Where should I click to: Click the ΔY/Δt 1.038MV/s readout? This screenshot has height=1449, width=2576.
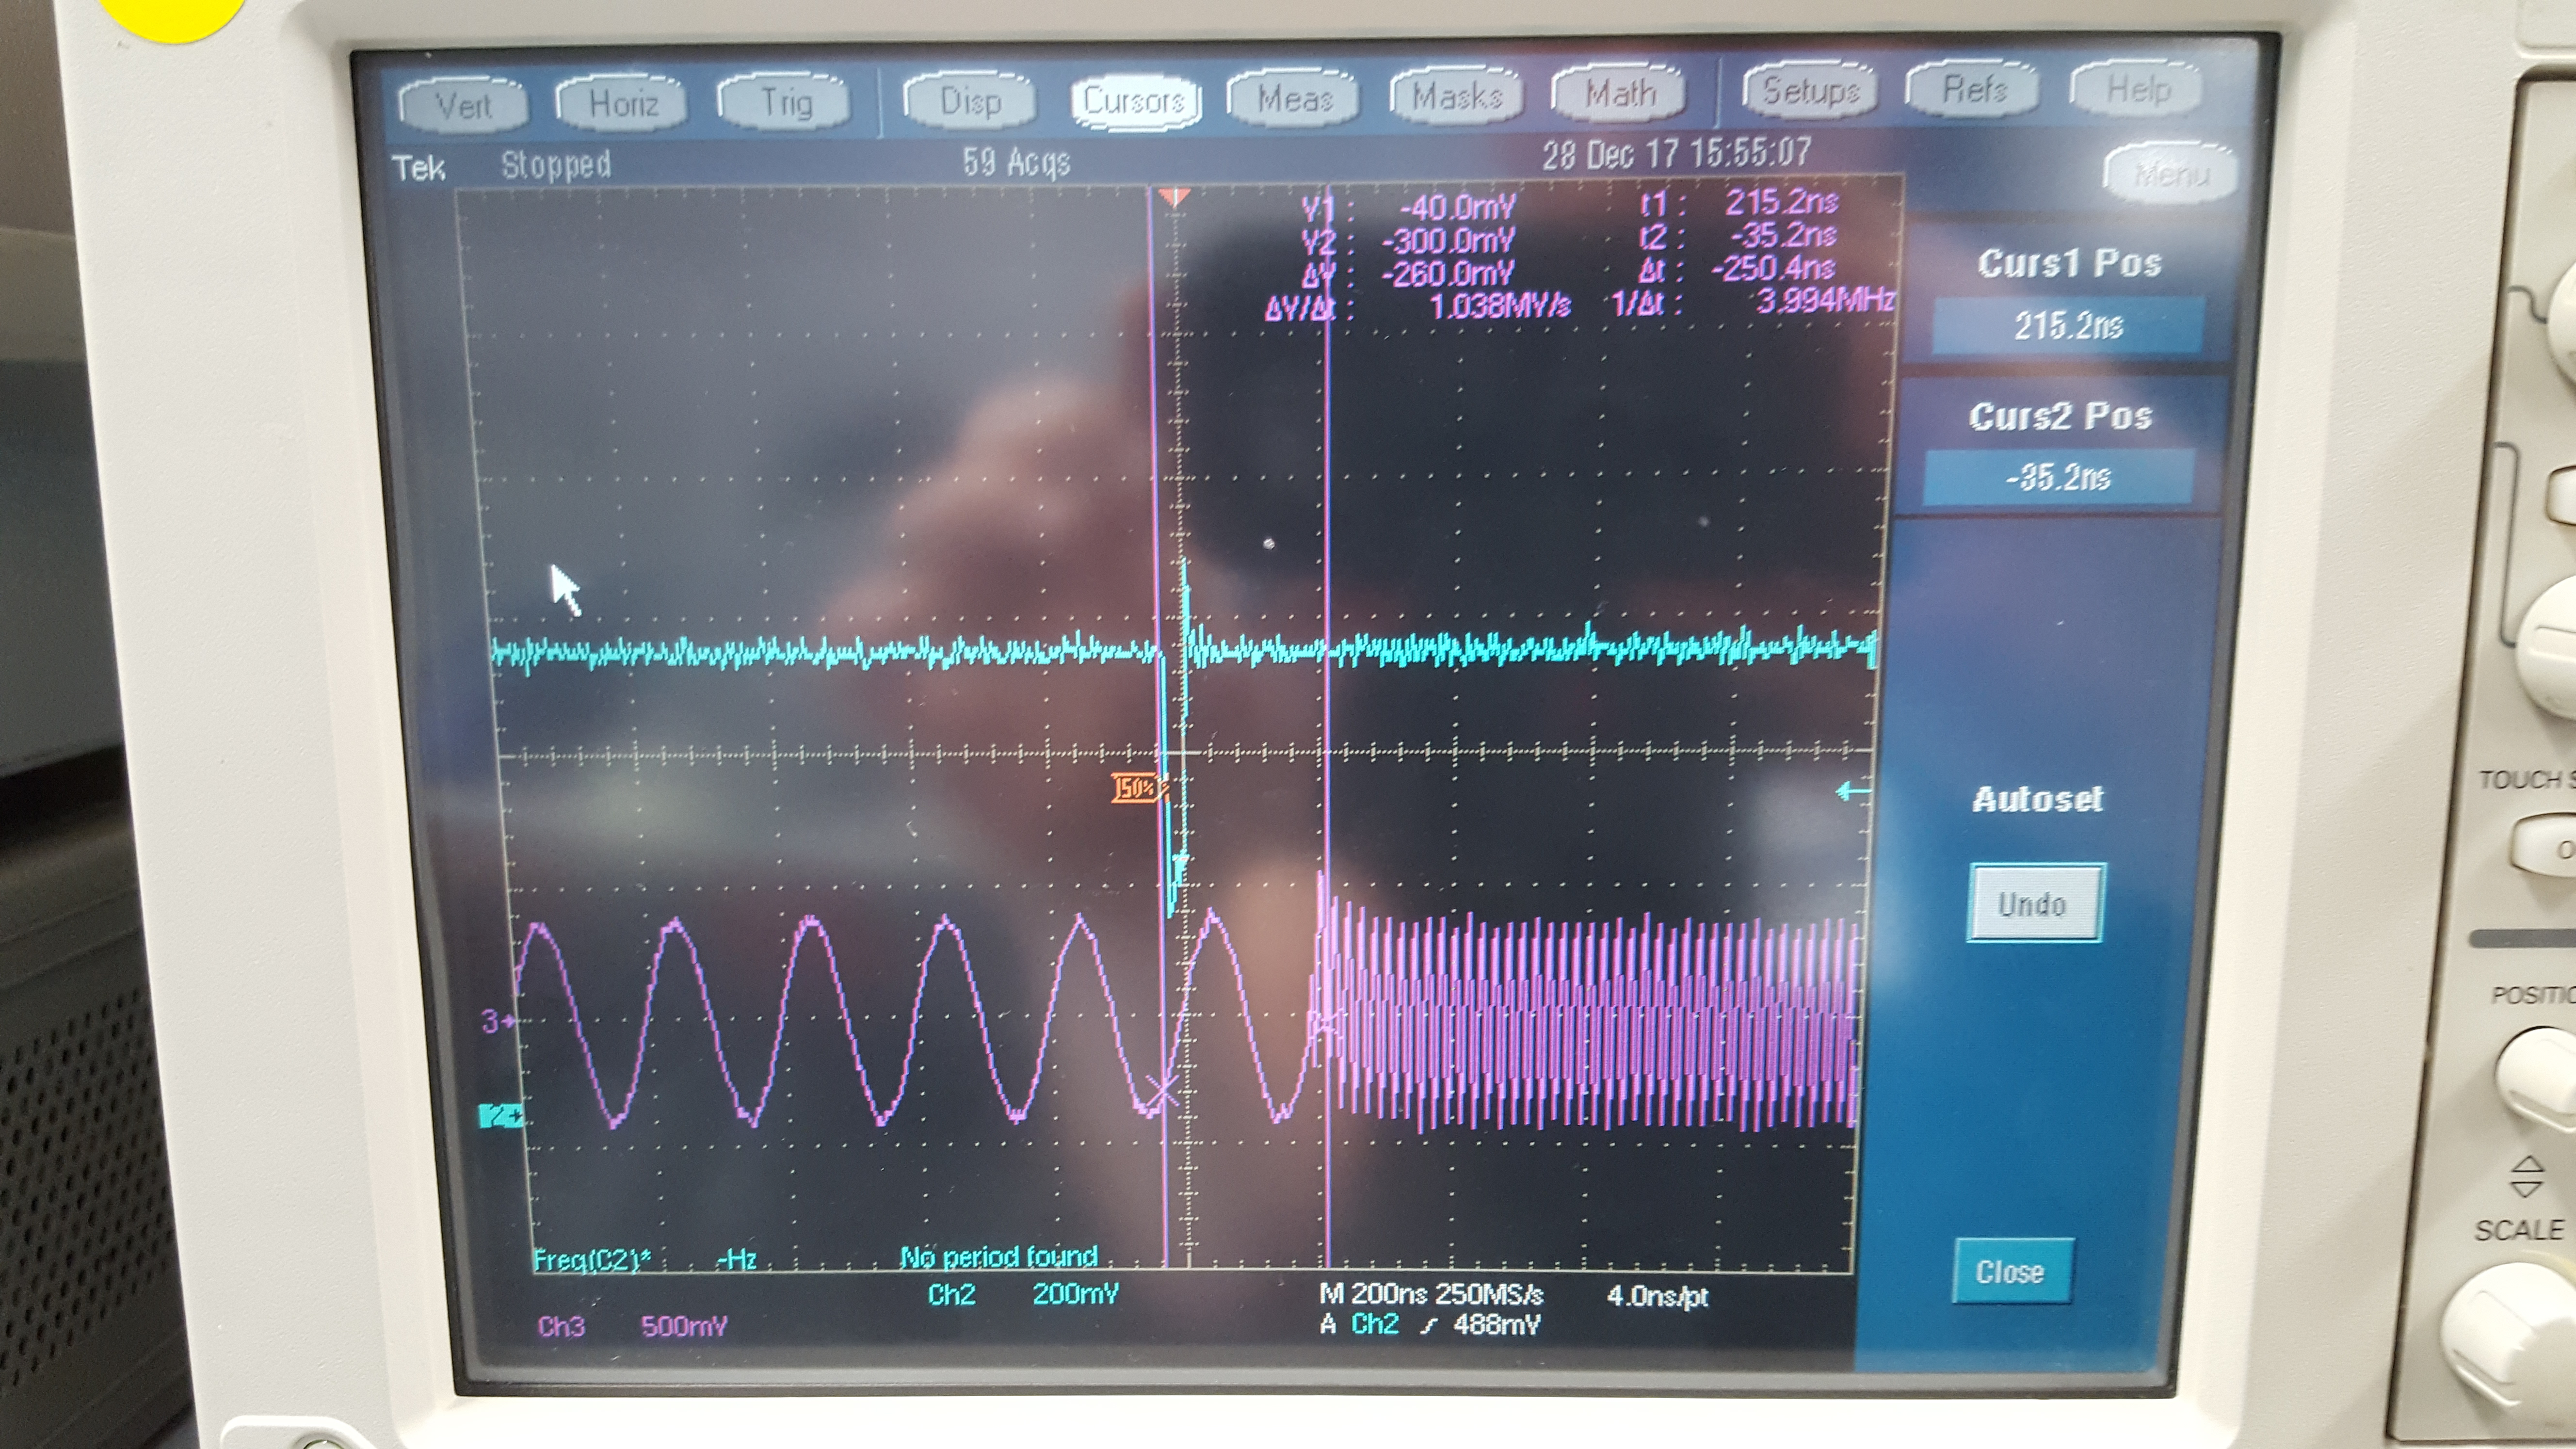point(1417,307)
